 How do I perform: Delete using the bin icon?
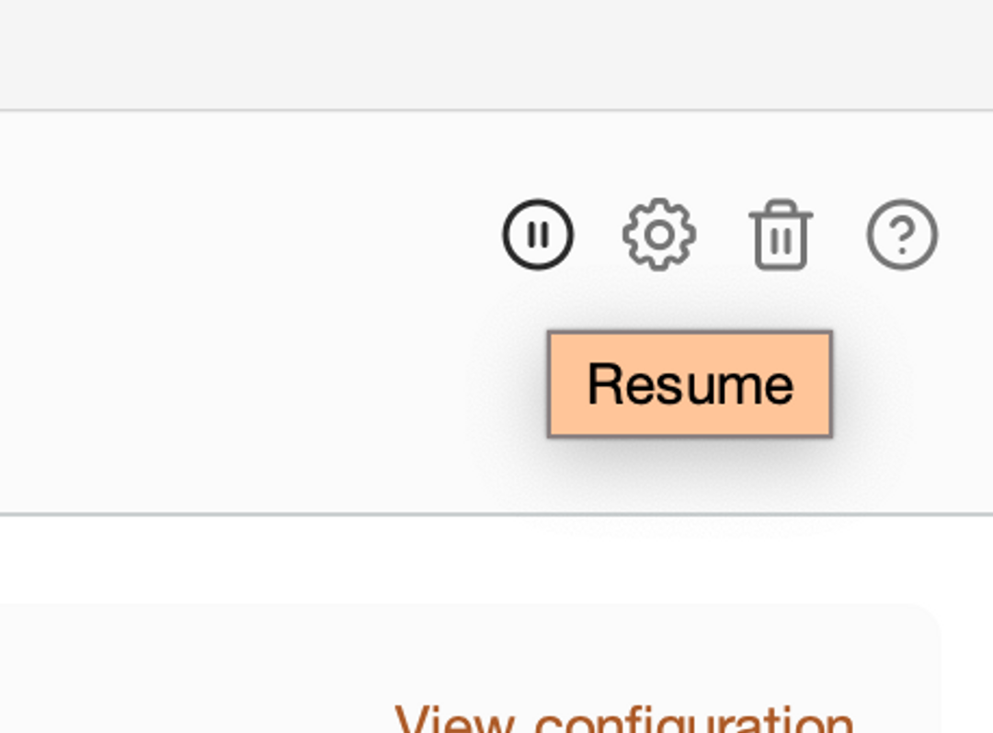tap(781, 235)
